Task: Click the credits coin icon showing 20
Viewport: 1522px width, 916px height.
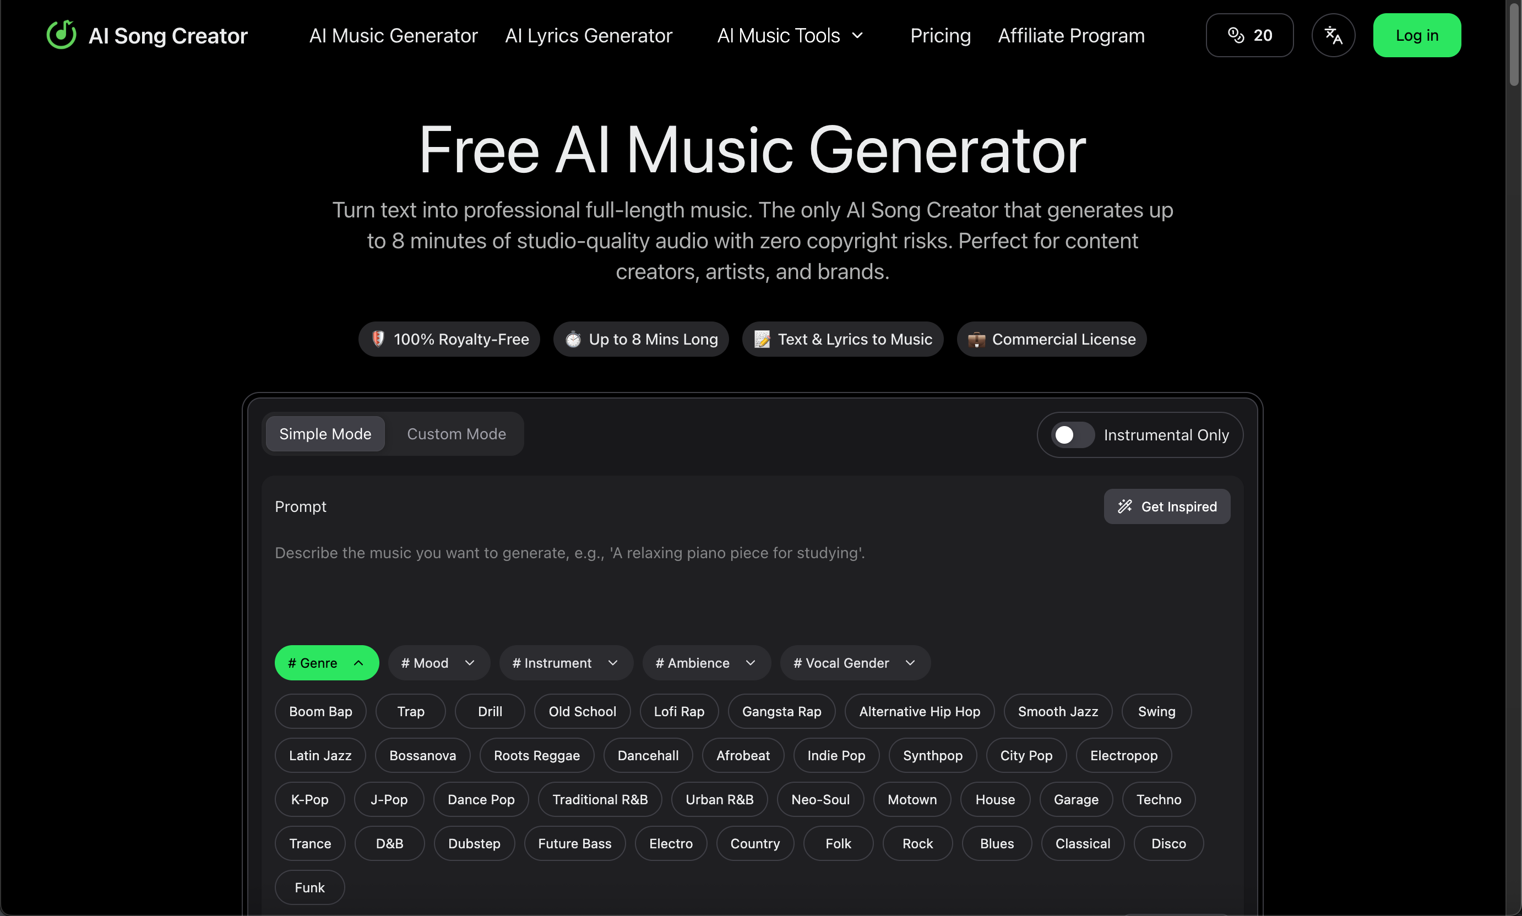Action: 1236,35
